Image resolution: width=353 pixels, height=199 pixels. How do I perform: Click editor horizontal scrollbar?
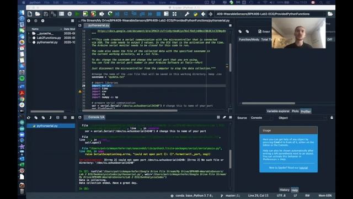pos(130,111)
